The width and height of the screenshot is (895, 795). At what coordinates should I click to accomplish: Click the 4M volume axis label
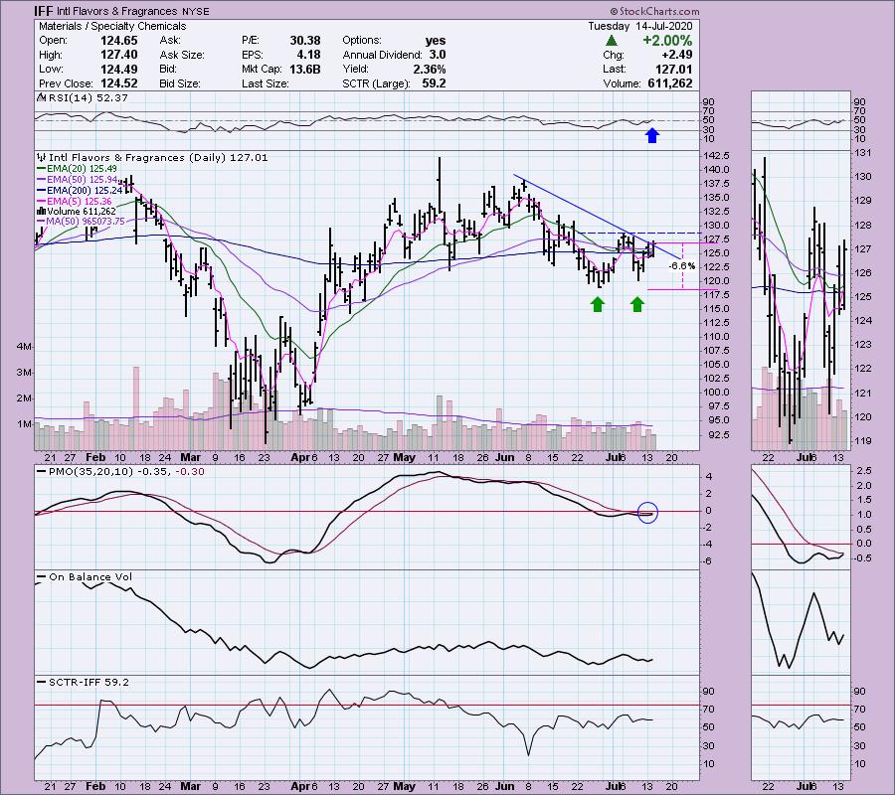coord(24,347)
